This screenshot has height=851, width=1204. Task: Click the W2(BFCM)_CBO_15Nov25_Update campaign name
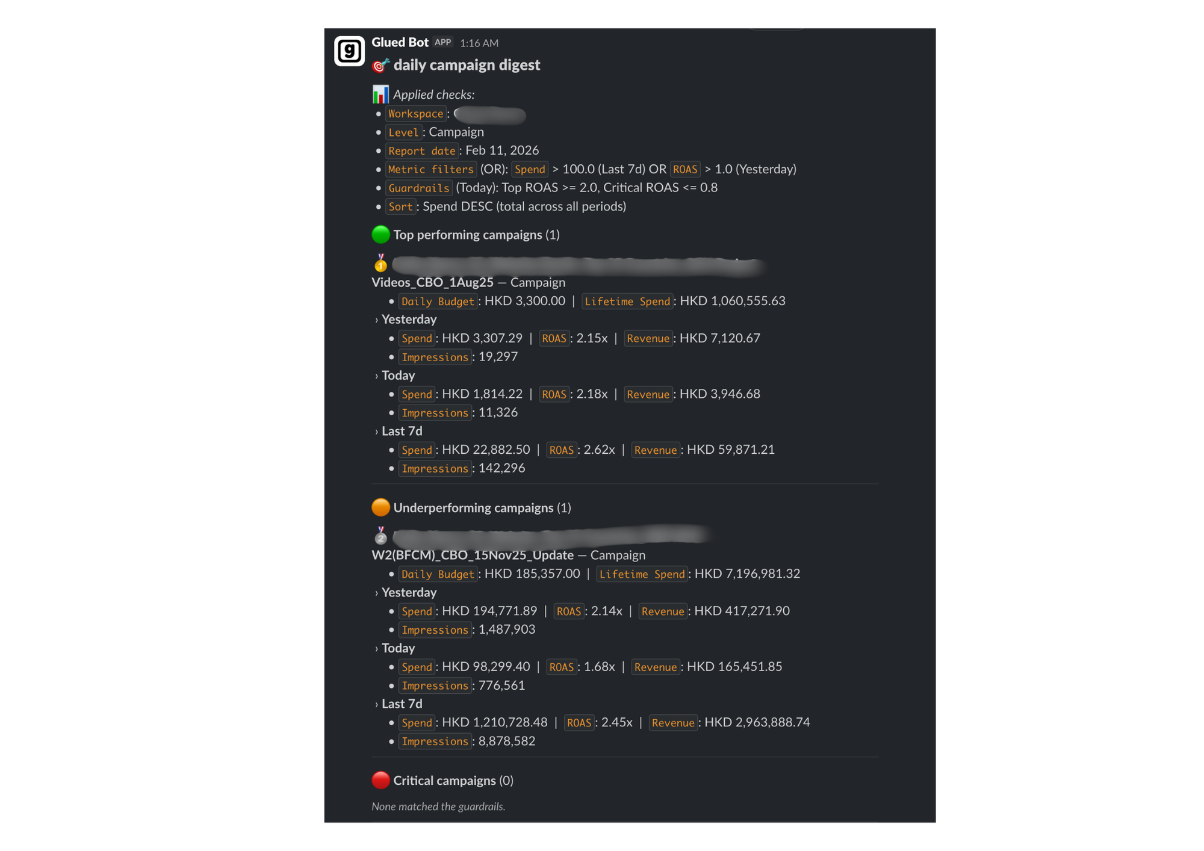tap(473, 555)
